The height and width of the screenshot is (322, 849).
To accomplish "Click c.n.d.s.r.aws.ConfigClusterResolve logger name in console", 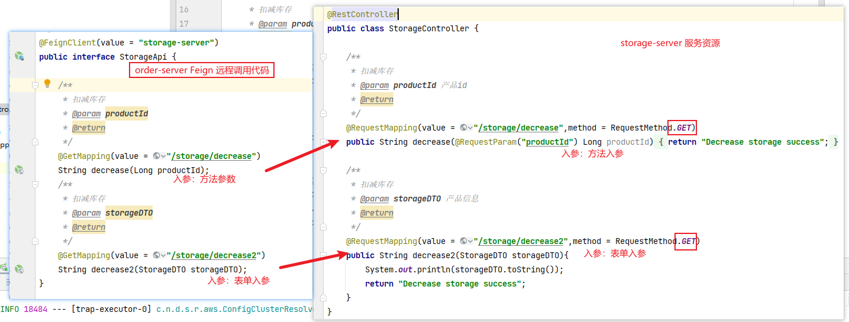I will tap(235, 309).
